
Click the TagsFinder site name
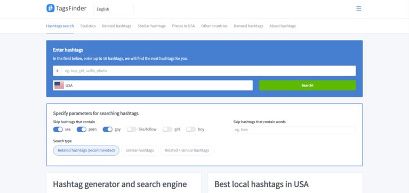[71, 9]
